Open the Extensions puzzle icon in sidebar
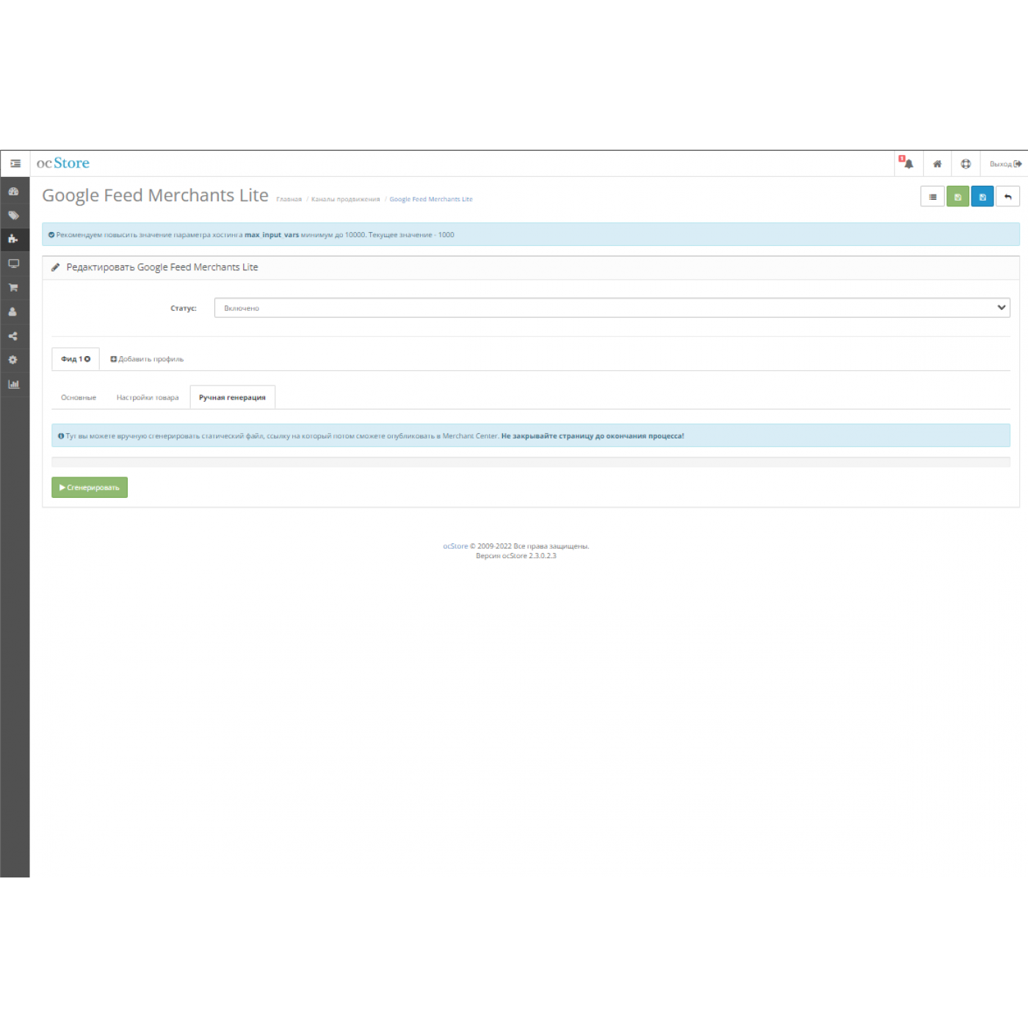The width and height of the screenshot is (1028, 1028). click(13, 239)
